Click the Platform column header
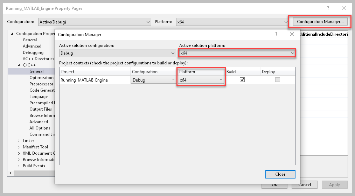The width and height of the screenshot is (355, 196). pyautogui.click(x=201, y=72)
